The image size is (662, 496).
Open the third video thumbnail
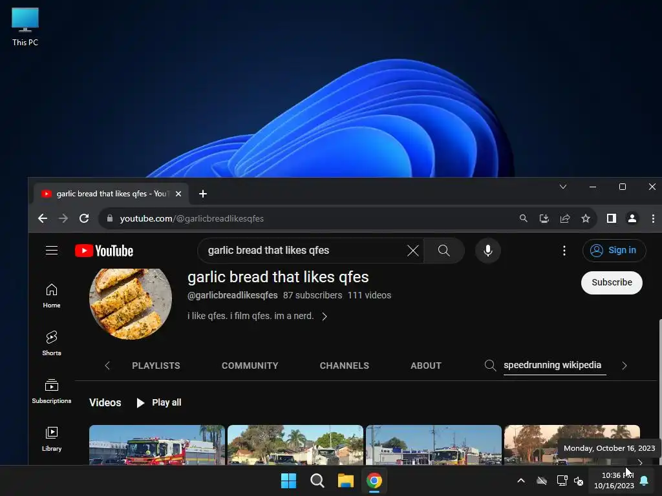pos(434,445)
